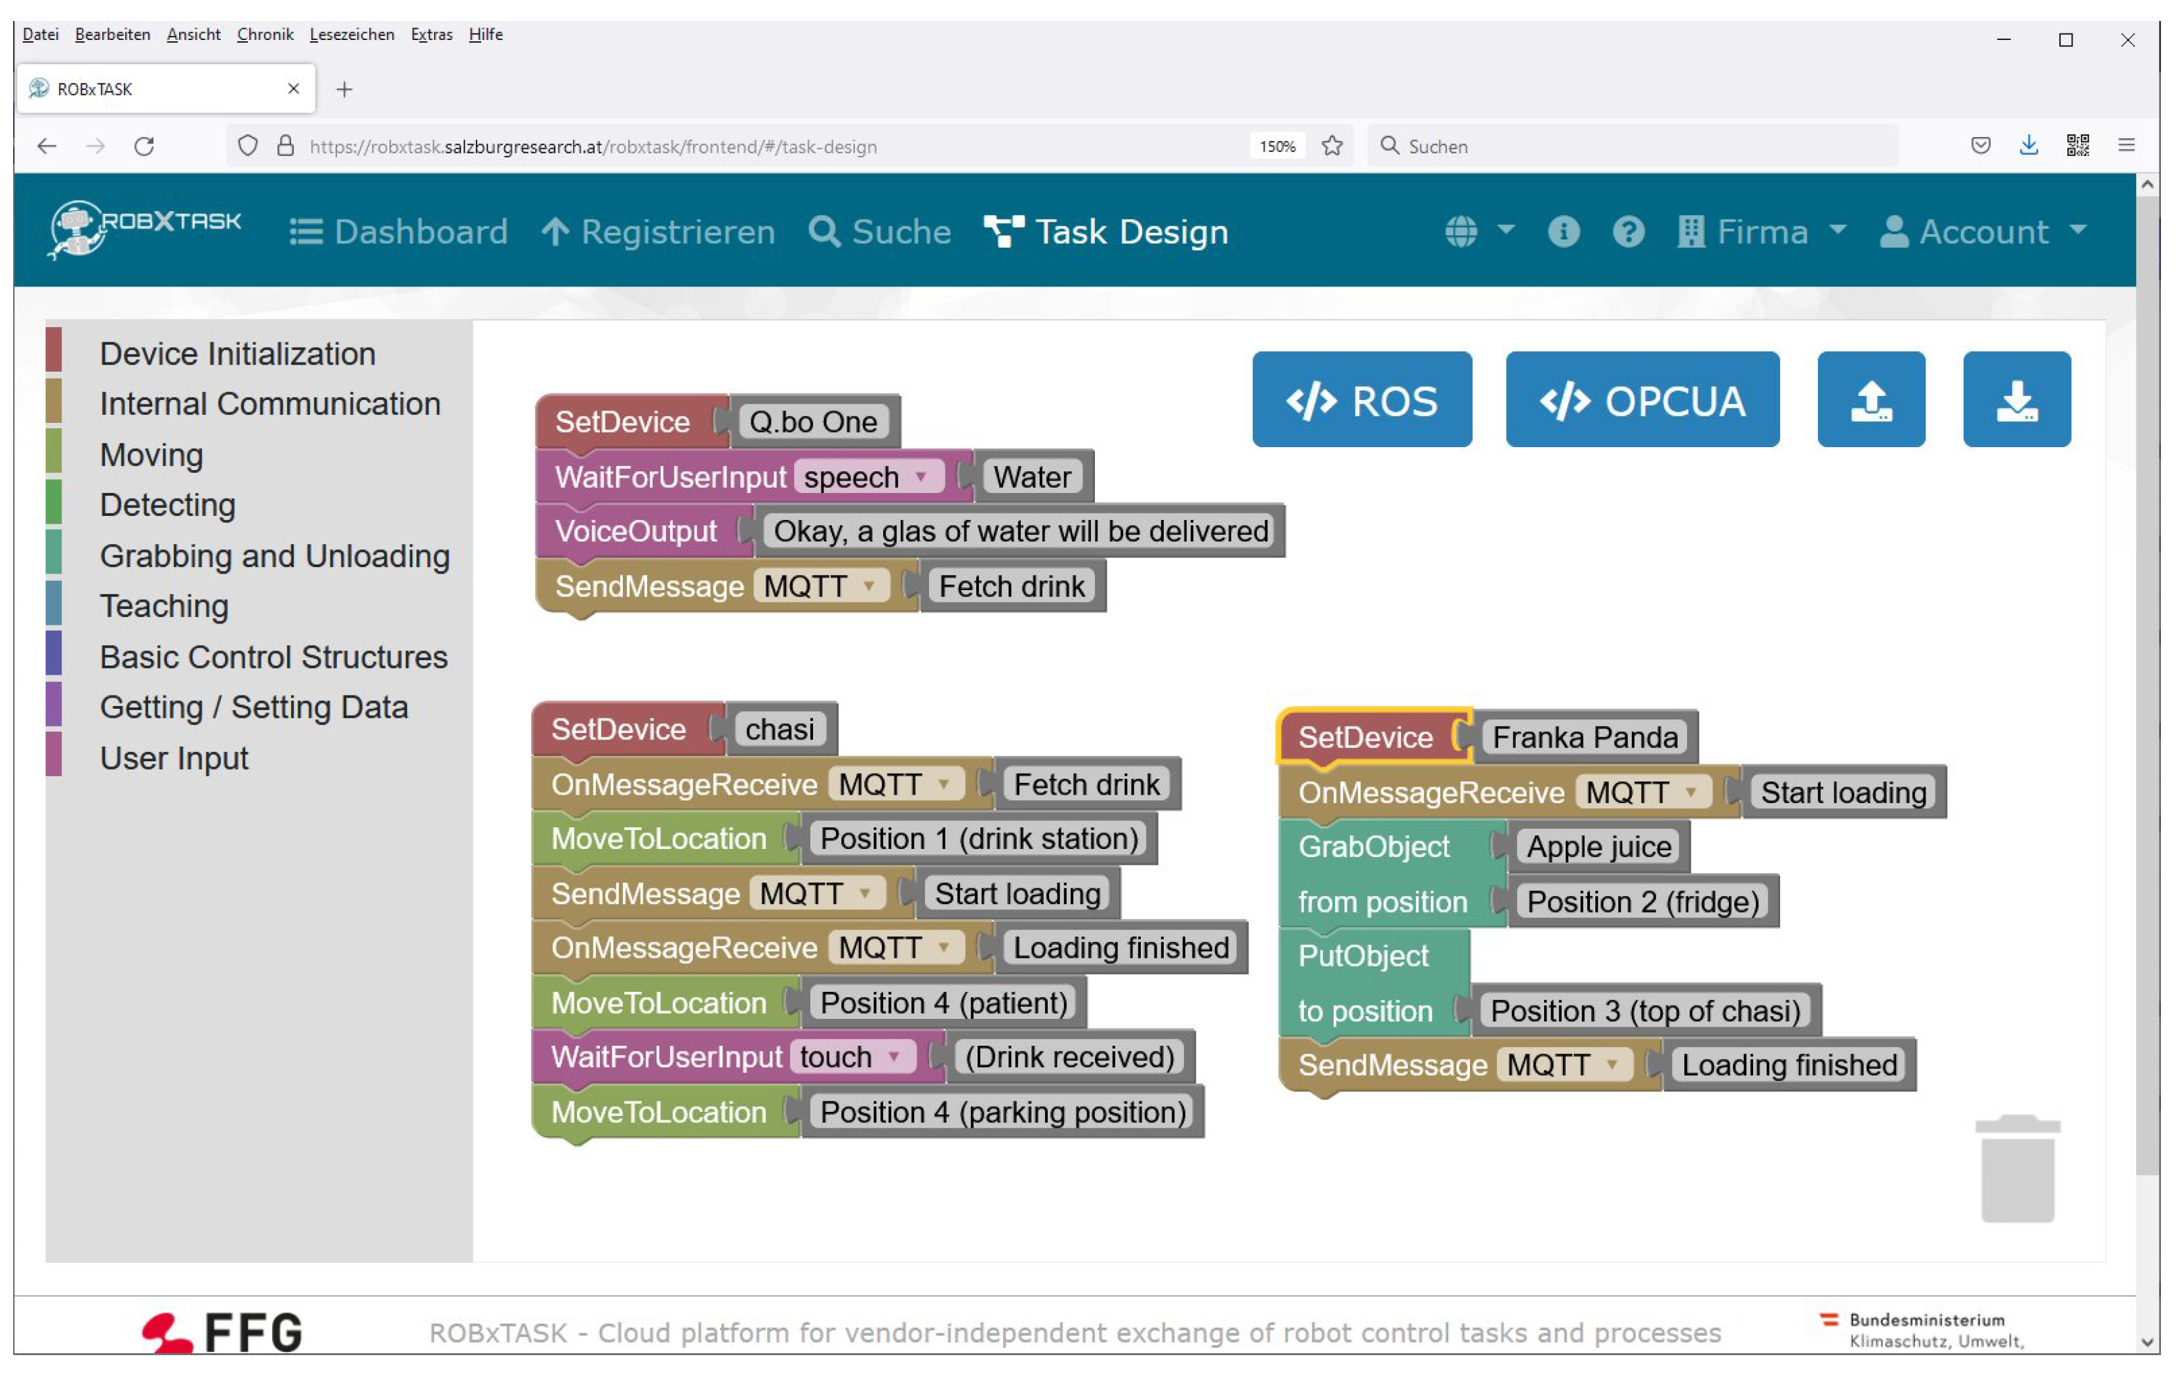Generate ROS code button

(x=1362, y=399)
